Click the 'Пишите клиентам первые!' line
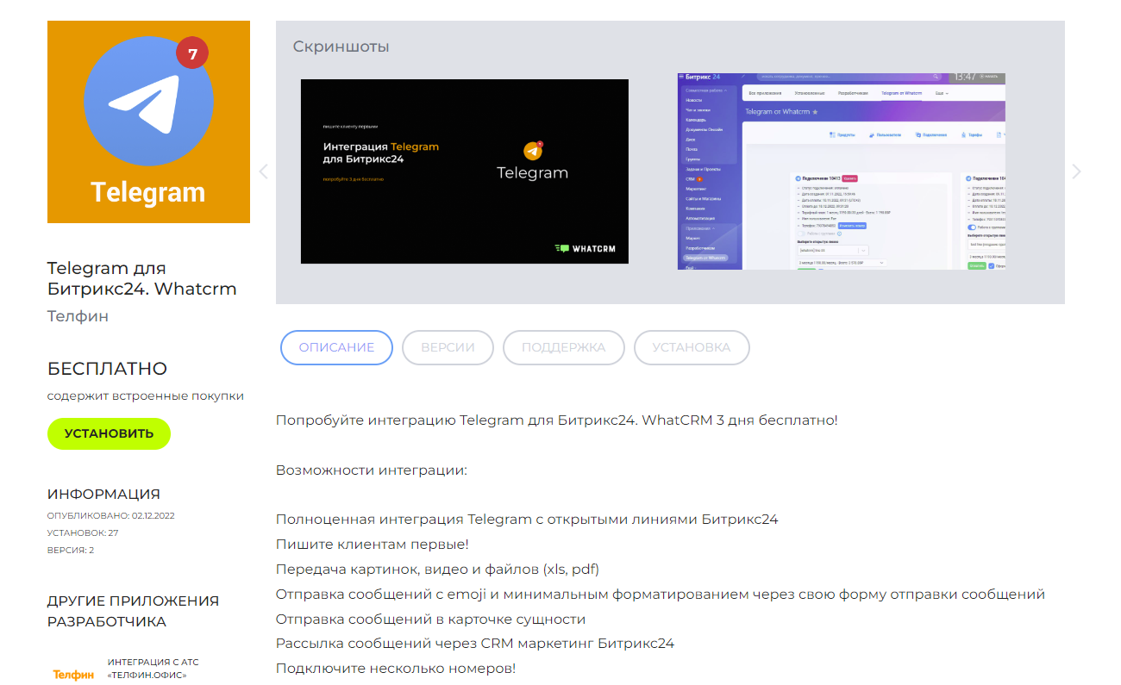 click(x=373, y=545)
